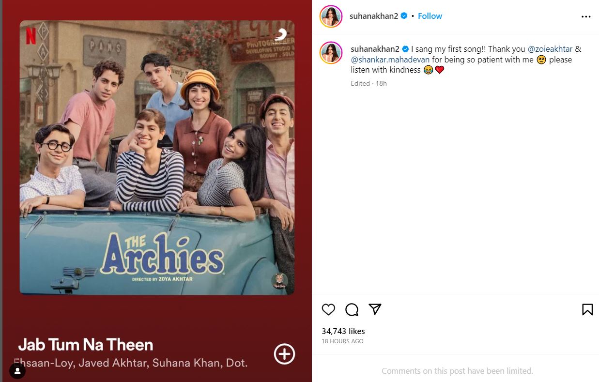Click the Jab Tum Na Theen song title
Viewport: 599px width, 382px height.
point(86,345)
